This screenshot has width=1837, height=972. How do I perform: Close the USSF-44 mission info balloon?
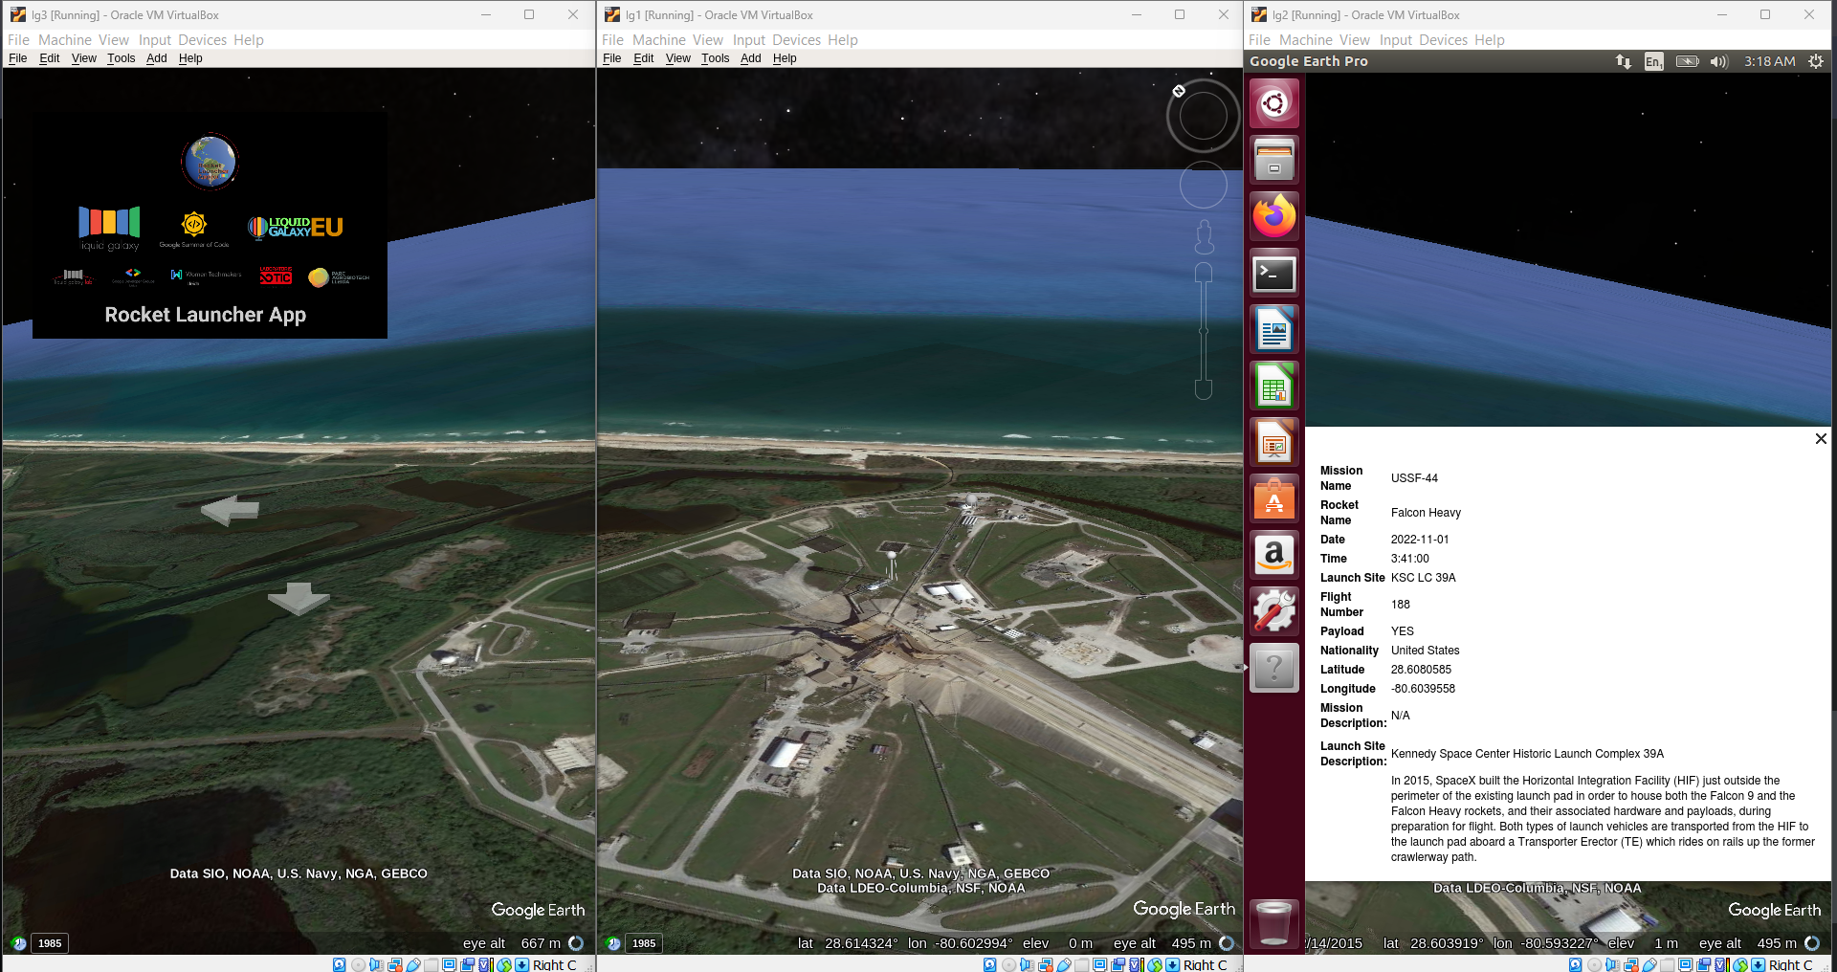pos(1821,439)
